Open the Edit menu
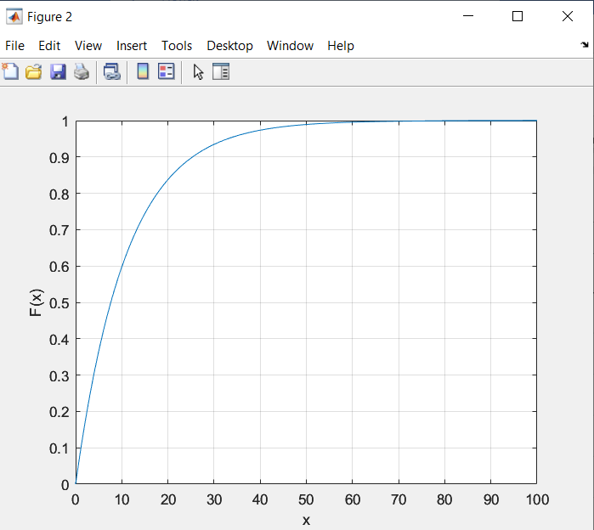The width and height of the screenshot is (594, 530). click(49, 46)
